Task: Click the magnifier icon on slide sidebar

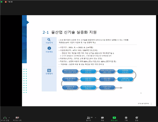Action: pos(49,40)
